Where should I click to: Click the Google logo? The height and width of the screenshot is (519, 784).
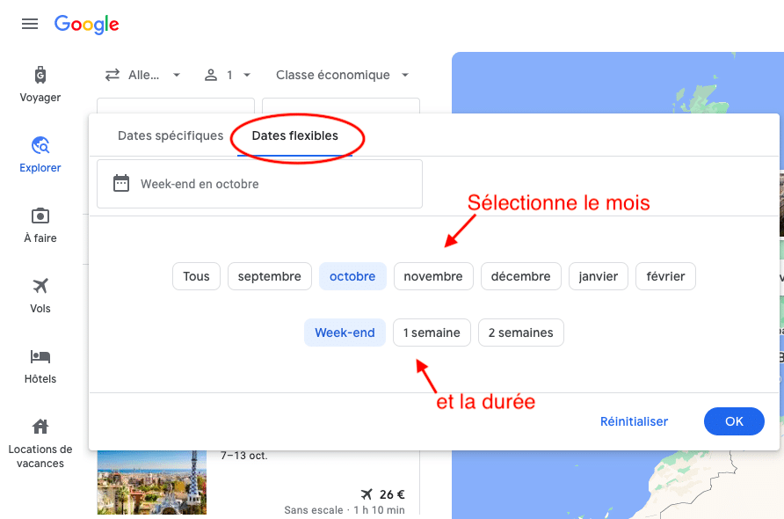point(86,25)
